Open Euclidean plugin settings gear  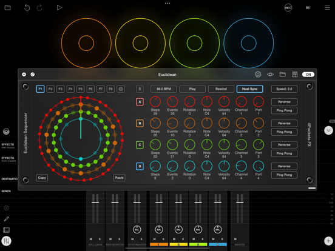click(258, 75)
